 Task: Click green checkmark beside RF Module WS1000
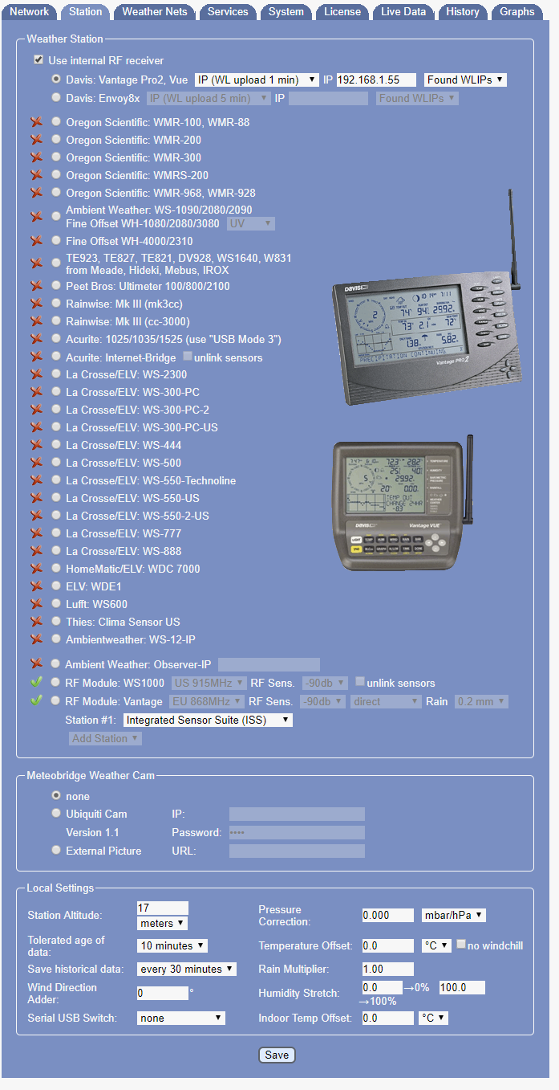[x=36, y=683]
